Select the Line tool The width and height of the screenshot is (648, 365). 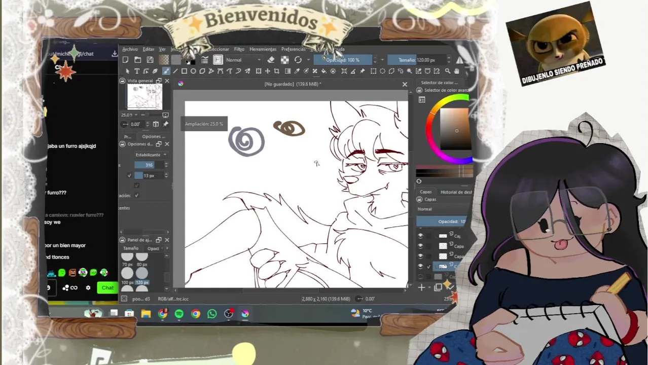click(175, 71)
